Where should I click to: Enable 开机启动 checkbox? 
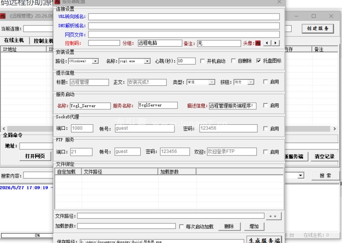coord(202,61)
